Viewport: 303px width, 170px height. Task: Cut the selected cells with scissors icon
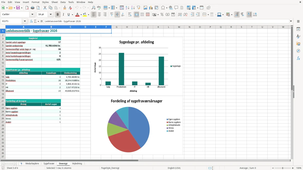pyautogui.click(x=45, y=8)
